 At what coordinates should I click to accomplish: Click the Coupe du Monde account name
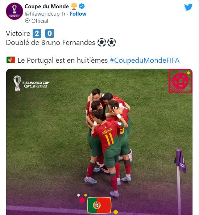coord(47,7)
